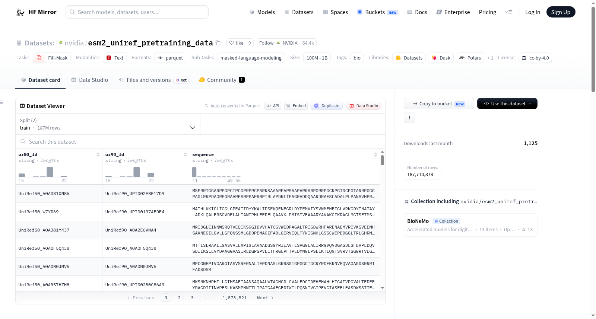Screen dimensions: 596x319
Task: Click the dataset viewer vertical scrollbar thumb
Action: pyautogui.click(x=382, y=160)
